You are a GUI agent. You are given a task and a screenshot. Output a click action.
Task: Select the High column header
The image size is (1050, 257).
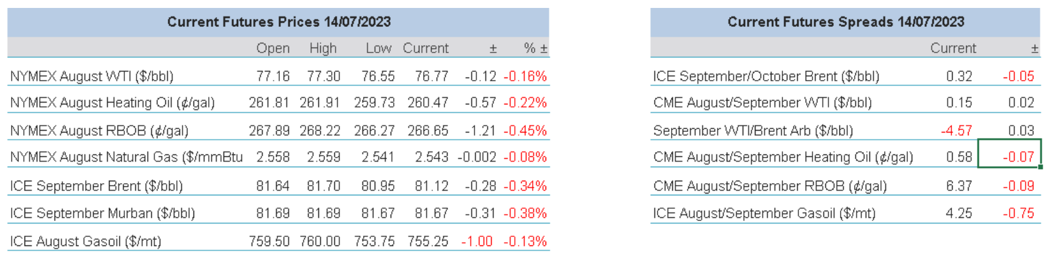[323, 48]
